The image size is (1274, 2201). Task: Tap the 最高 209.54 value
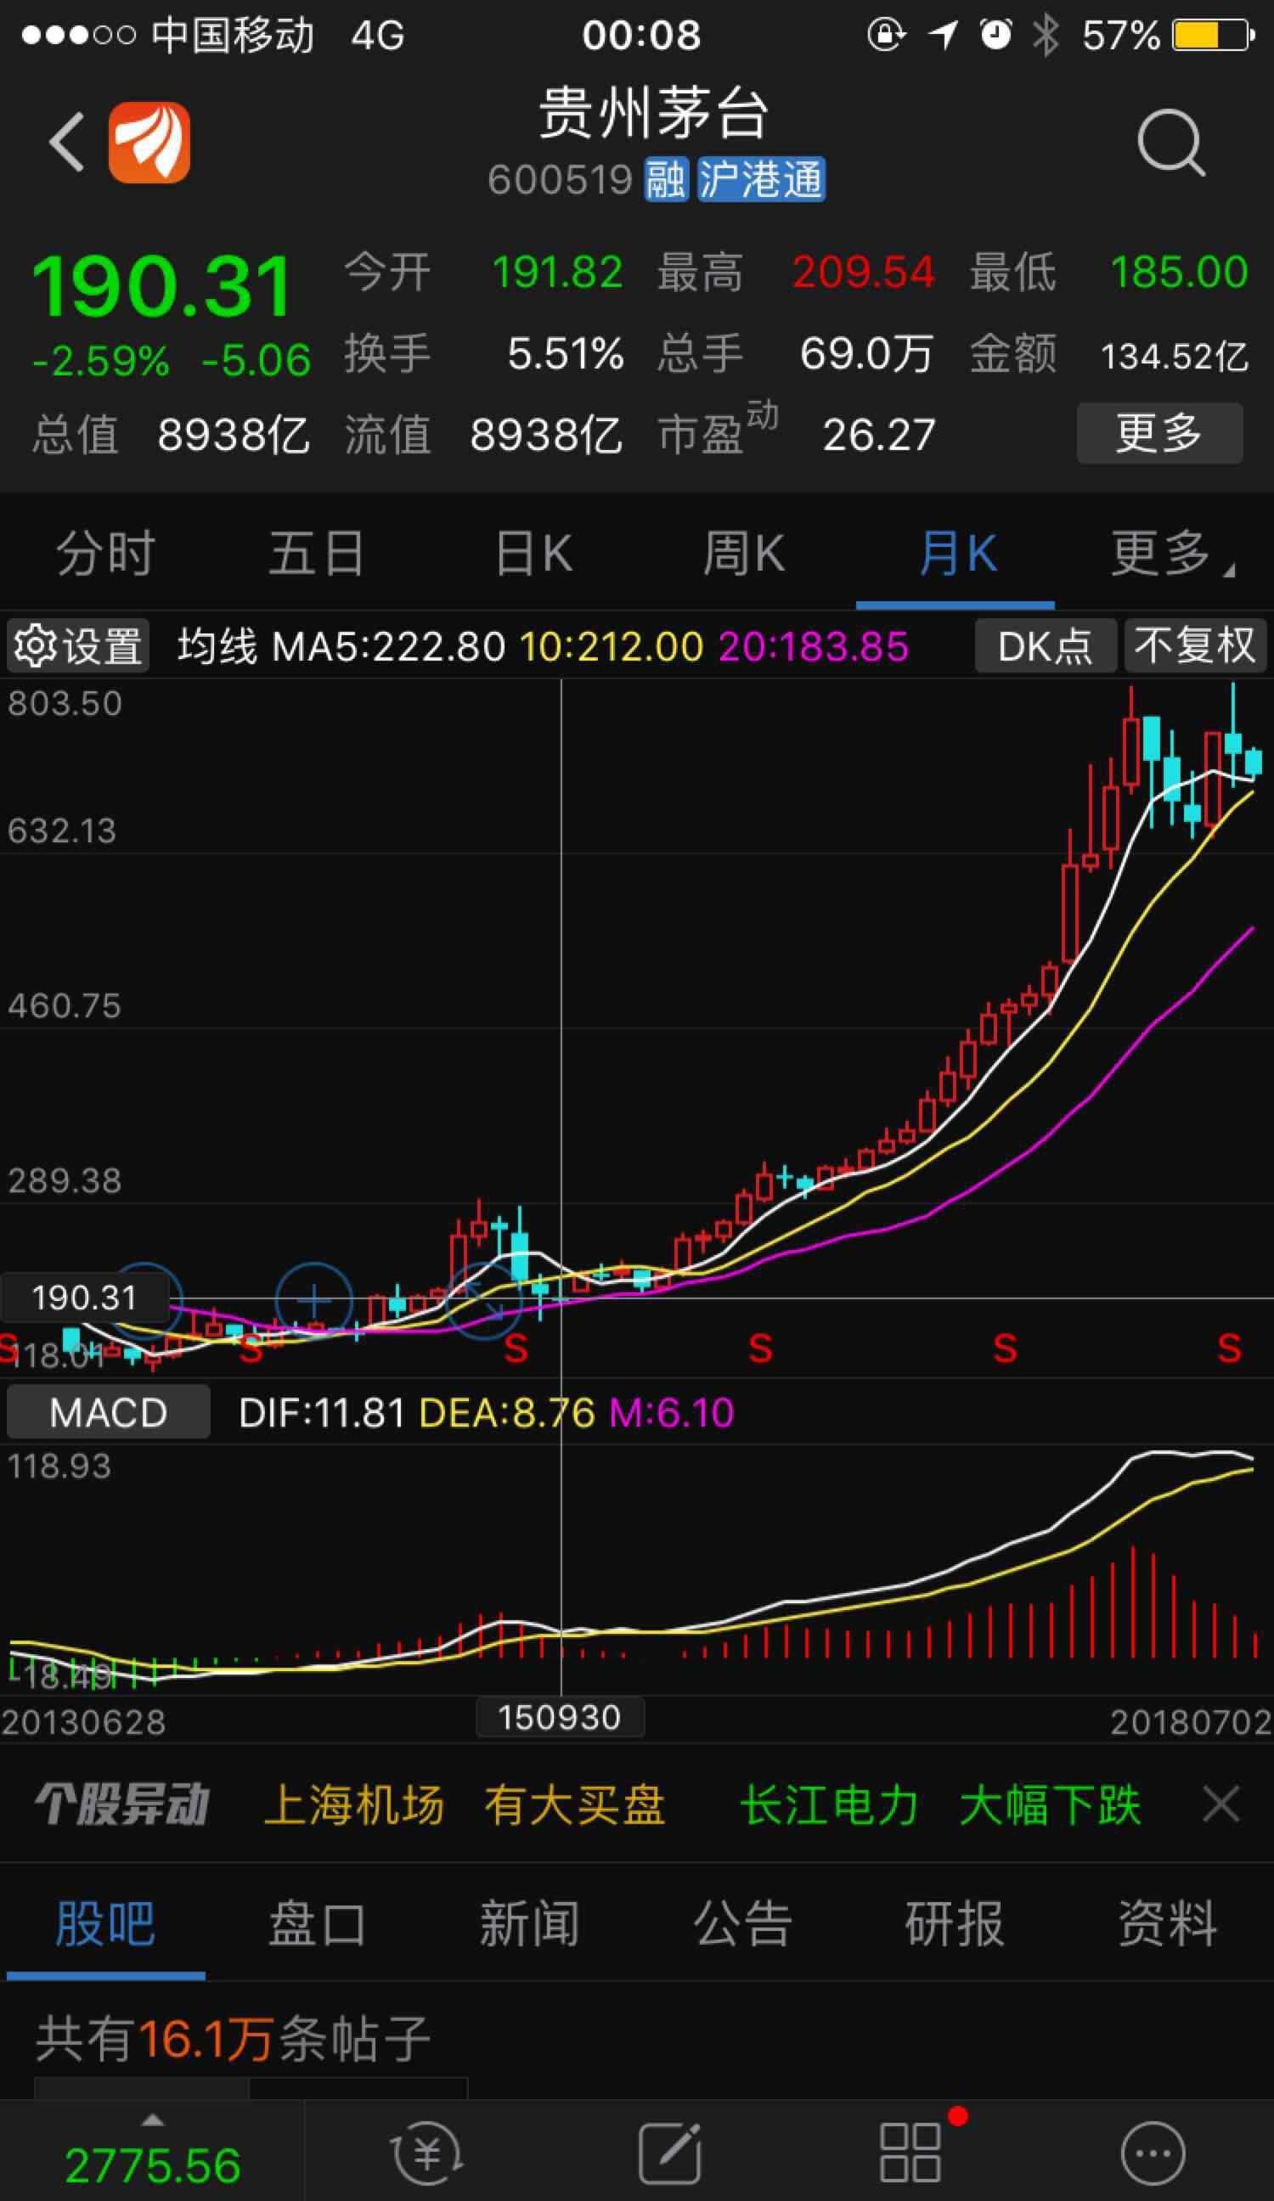[x=863, y=273]
